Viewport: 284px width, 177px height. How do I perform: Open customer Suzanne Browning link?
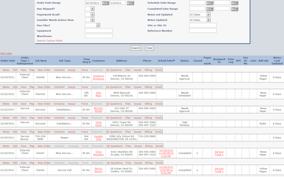coord(98,77)
